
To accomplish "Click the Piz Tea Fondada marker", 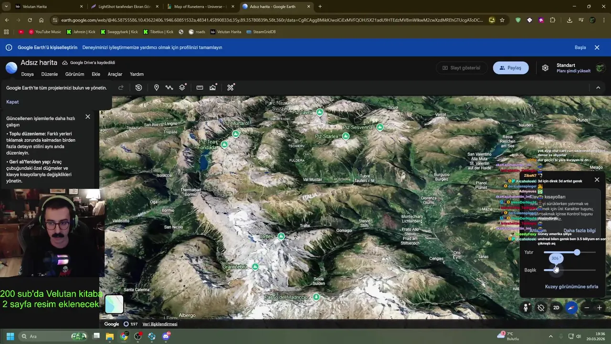I will tap(224, 144).
